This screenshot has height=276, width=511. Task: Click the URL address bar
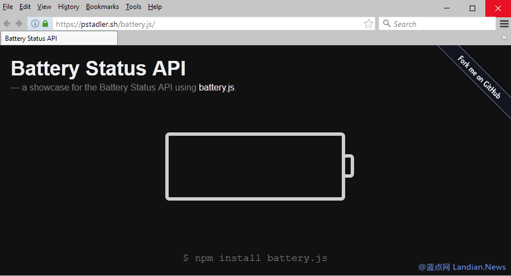(207, 23)
